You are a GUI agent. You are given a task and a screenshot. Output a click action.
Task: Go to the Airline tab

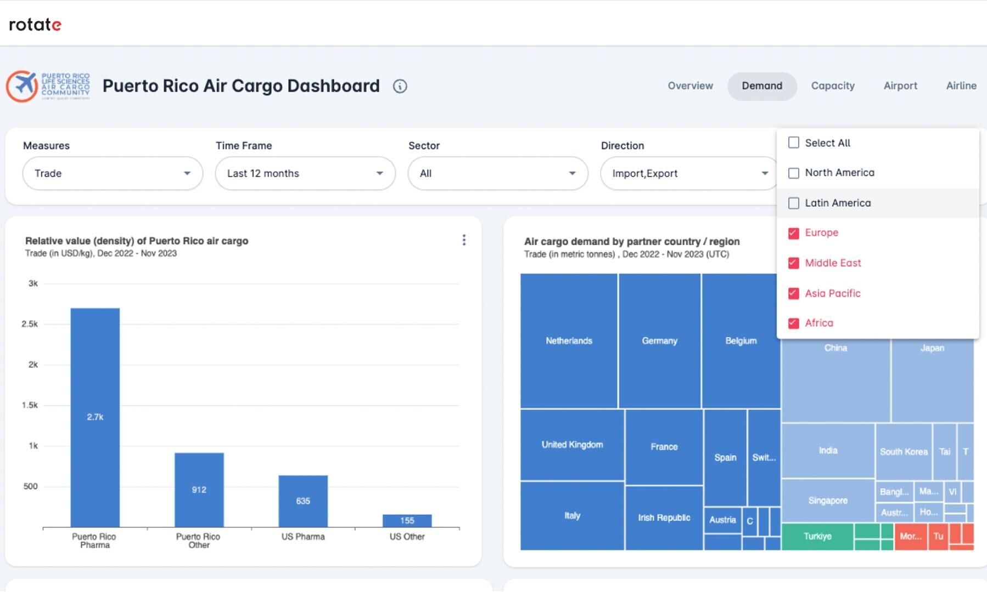tap(961, 86)
